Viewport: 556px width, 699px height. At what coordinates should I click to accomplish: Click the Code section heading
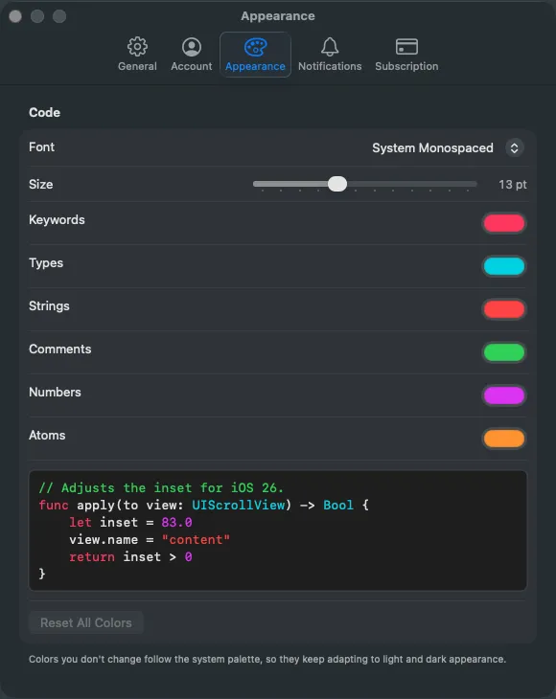pos(45,112)
